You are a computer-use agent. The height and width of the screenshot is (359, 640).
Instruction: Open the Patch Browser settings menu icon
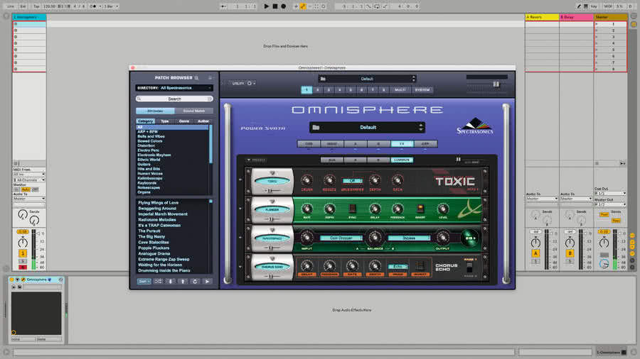coord(210,78)
